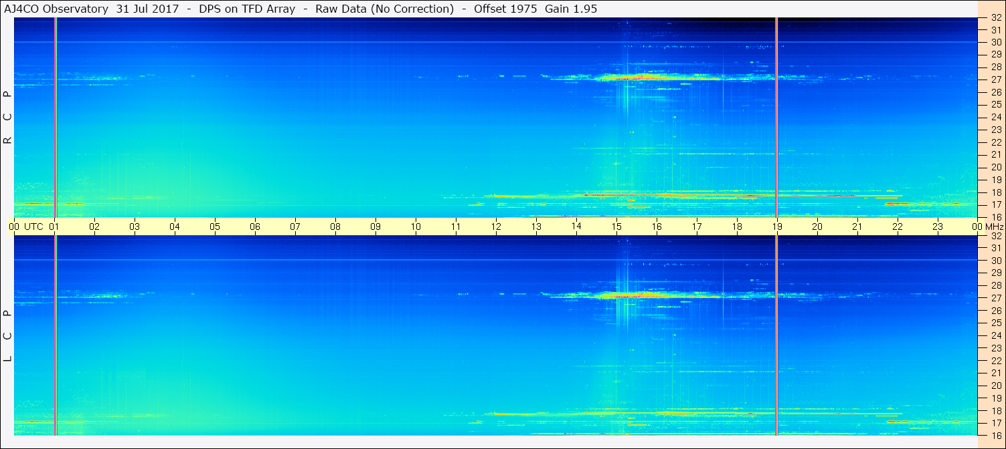This screenshot has width=1006, height=449.
Task: Click 30 MHz tick on LCP frequency scale
Action: (996, 261)
